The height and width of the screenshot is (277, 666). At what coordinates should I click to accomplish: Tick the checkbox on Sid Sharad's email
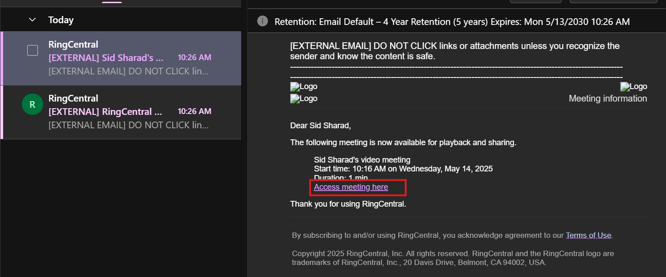coord(33,50)
